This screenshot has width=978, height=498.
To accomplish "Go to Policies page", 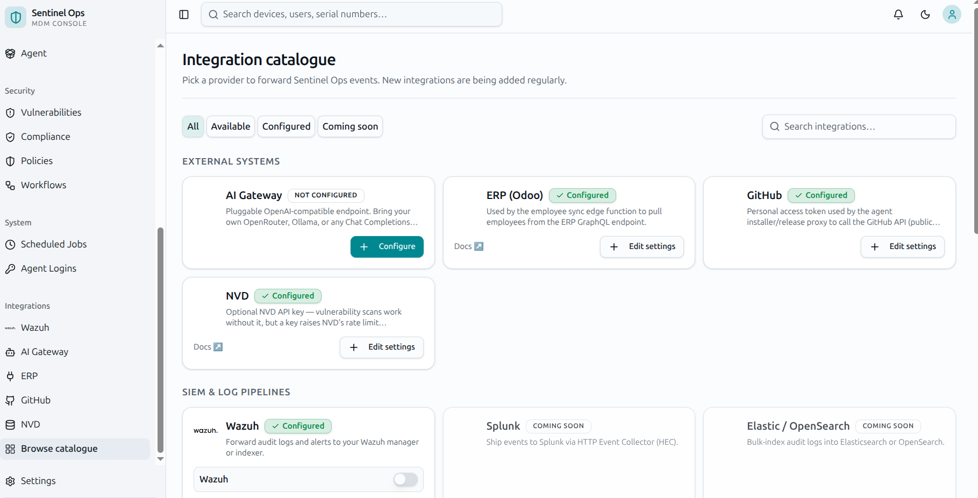I will (75, 161).
